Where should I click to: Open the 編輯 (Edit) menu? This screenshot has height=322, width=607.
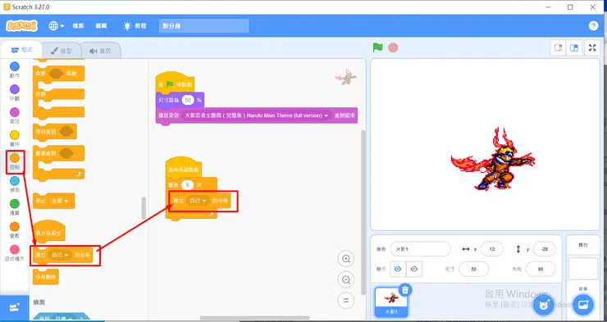coord(101,26)
